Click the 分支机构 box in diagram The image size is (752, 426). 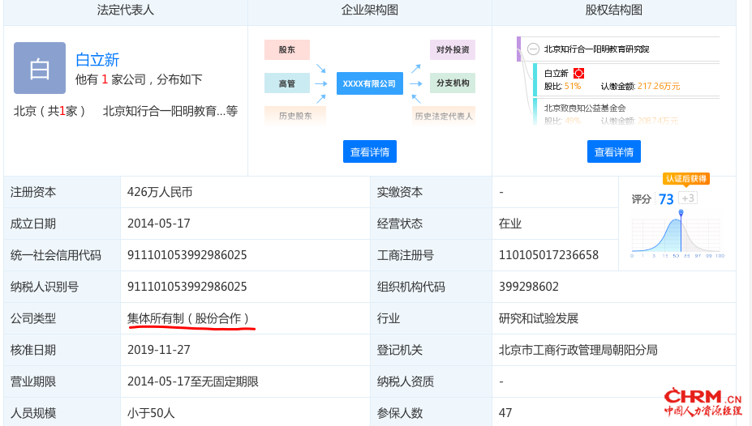tap(453, 83)
